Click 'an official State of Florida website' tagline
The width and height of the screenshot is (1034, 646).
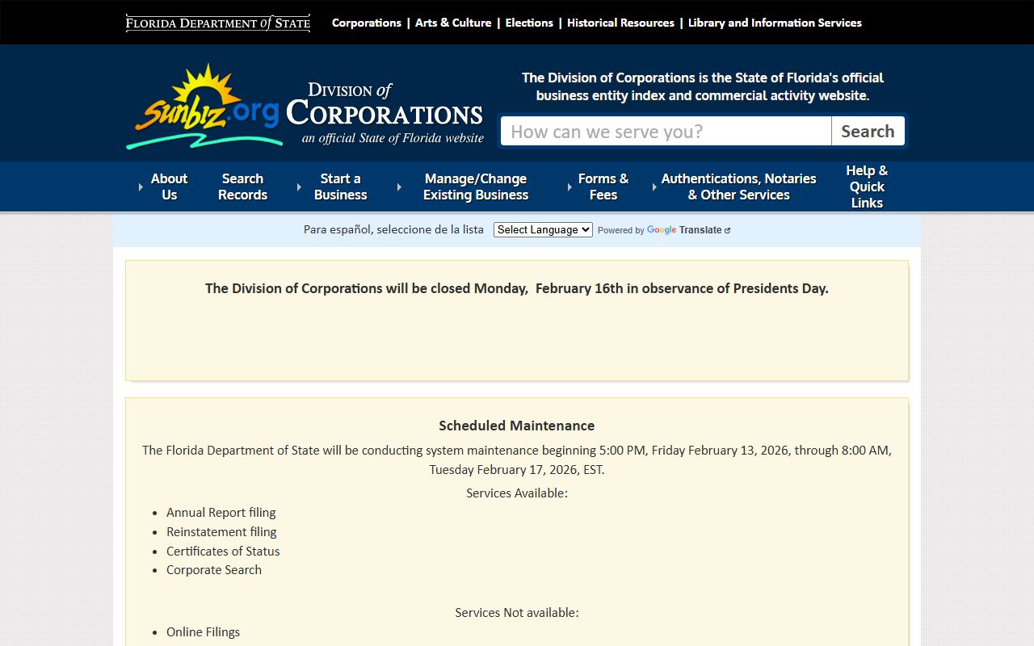click(x=393, y=138)
